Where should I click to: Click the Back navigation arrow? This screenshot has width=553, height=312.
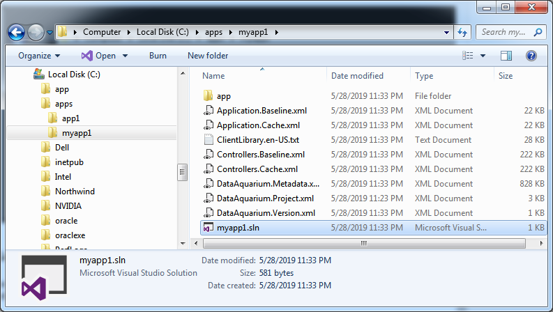click(16, 33)
